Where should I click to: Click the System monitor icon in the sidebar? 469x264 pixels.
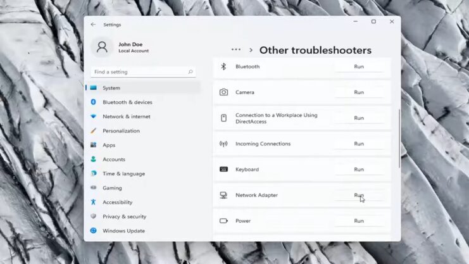tap(93, 88)
